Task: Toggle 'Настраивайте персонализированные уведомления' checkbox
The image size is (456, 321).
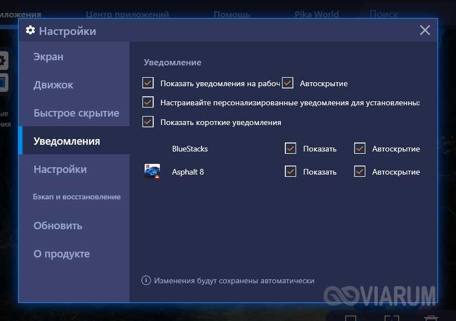Action: [x=148, y=102]
